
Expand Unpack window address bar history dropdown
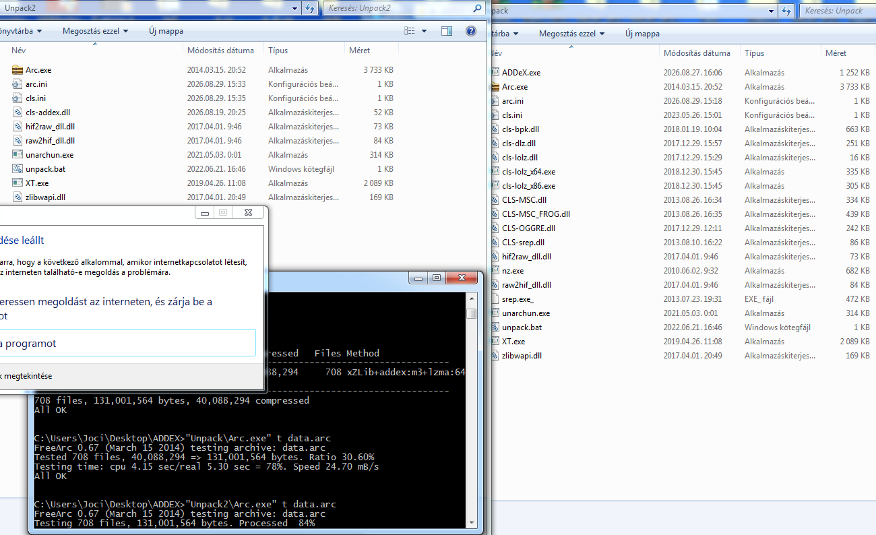pyautogui.click(x=772, y=11)
